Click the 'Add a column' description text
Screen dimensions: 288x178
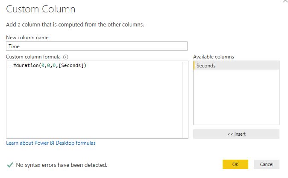[x=75, y=24]
